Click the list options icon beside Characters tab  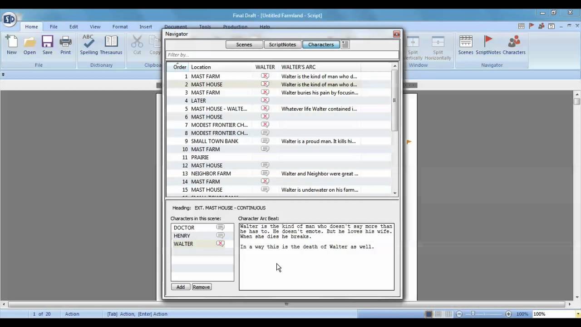(x=345, y=45)
